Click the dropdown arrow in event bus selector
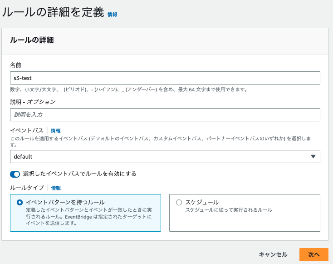The image size is (333, 264). 313,157
